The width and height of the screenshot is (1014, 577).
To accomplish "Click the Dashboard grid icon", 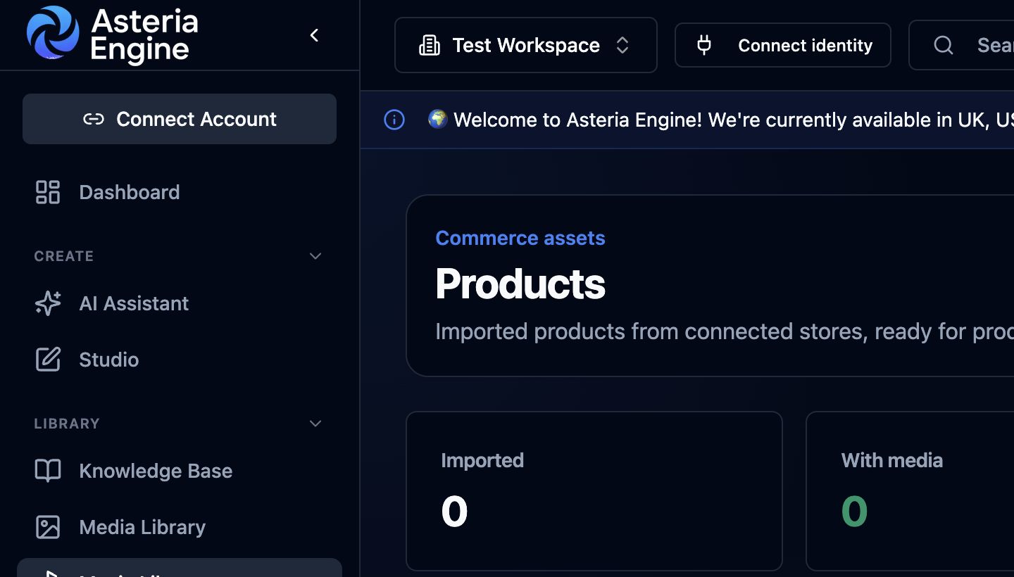I will [x=48, y=192].
